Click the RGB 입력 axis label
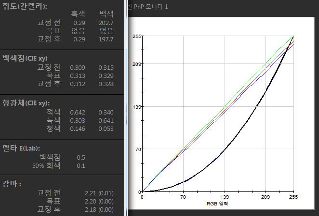 217,203
